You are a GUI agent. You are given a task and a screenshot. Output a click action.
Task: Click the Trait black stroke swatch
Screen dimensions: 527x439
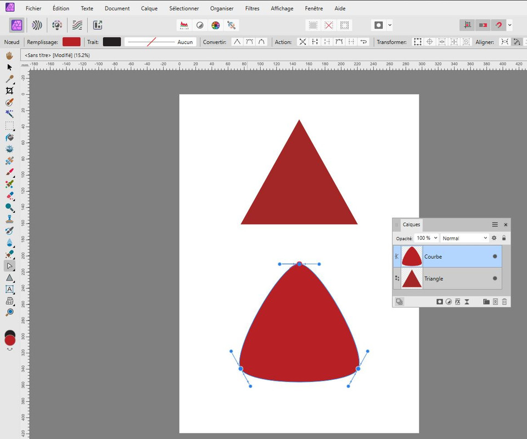112,42
